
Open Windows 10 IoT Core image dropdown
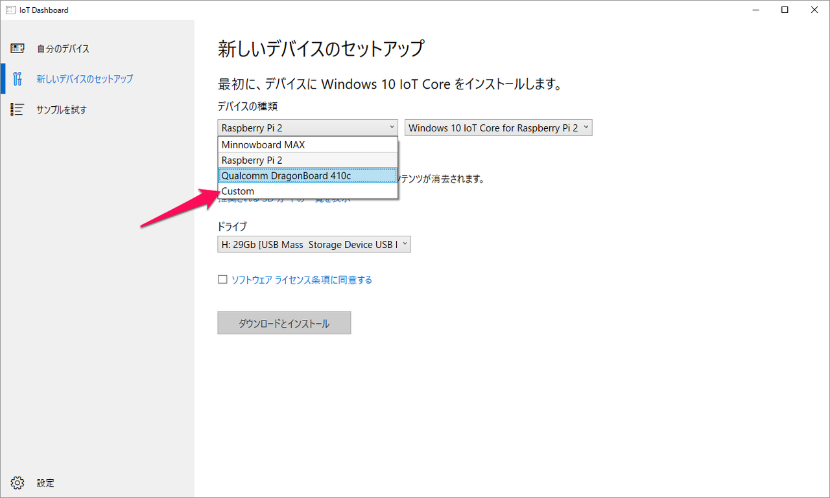(499, 128)
